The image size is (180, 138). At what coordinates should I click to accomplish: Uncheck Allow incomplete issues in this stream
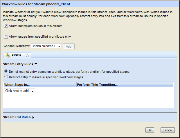pyautogui.click(x=6, y=26)
